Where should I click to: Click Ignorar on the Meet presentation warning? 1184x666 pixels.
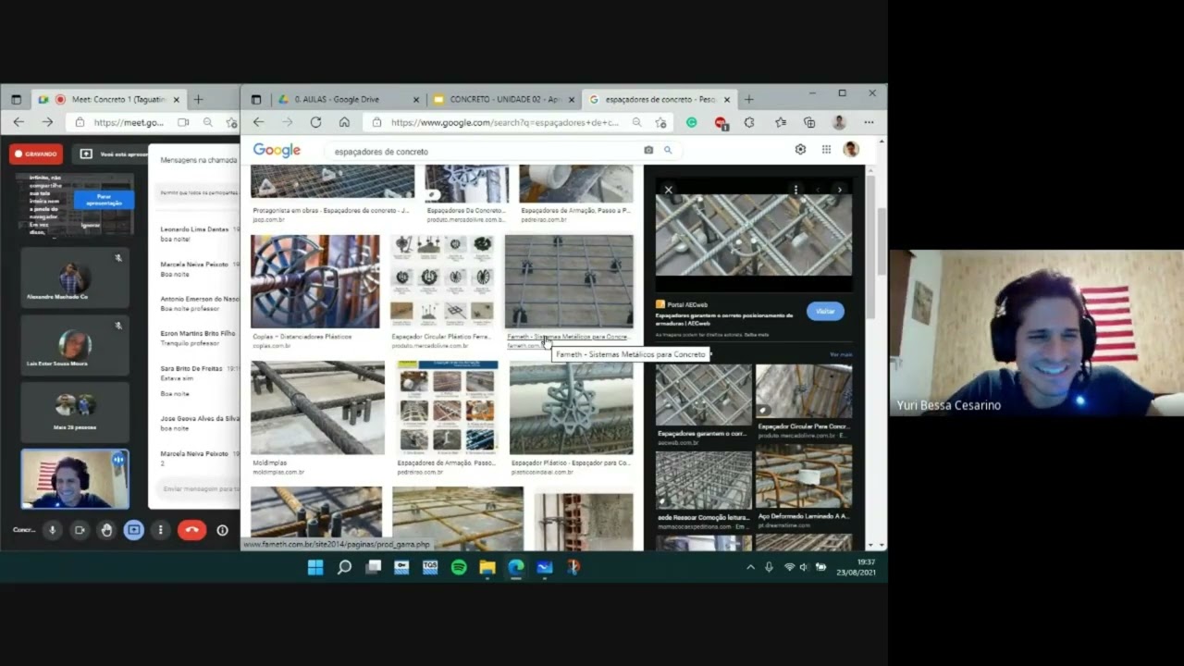pos(90,225)
